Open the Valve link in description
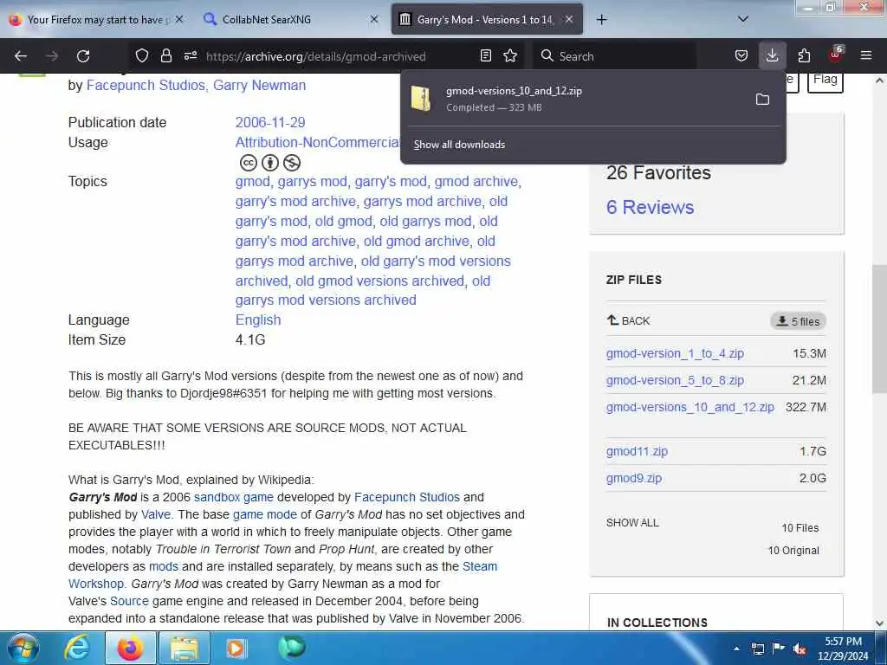The image size is (887, 665). pos(156,514)
